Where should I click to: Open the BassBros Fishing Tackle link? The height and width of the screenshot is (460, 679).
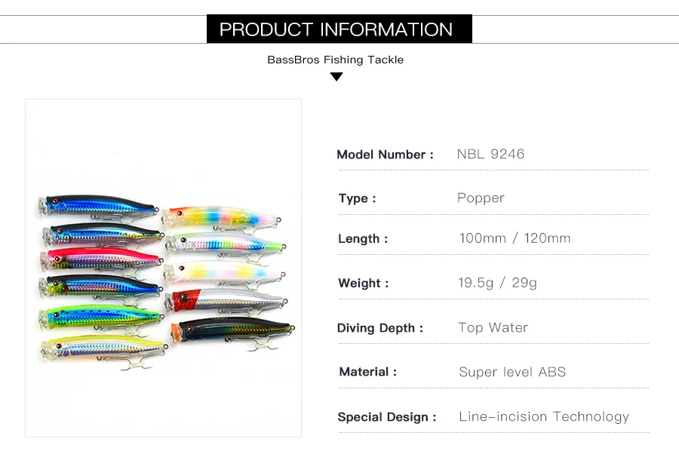click(x=335, y=60)
